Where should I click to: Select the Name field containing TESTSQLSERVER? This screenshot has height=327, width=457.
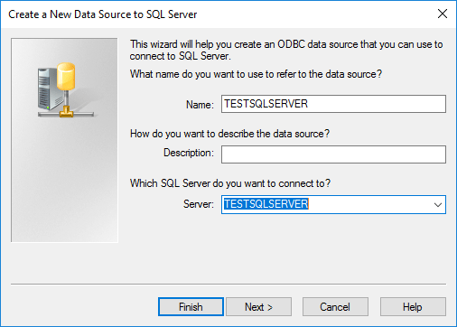[333, 104]
